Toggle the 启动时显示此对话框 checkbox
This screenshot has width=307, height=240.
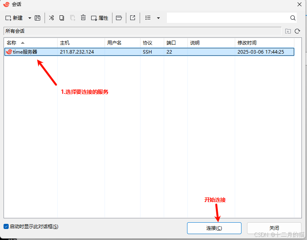point(6,227)
